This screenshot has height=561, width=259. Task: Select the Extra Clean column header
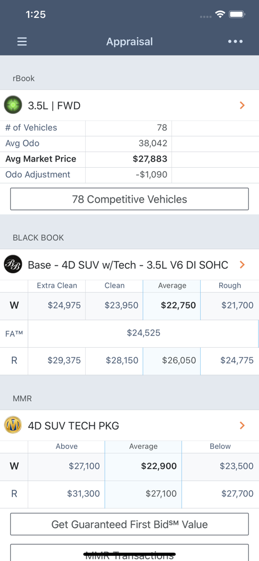click(57, 286)
